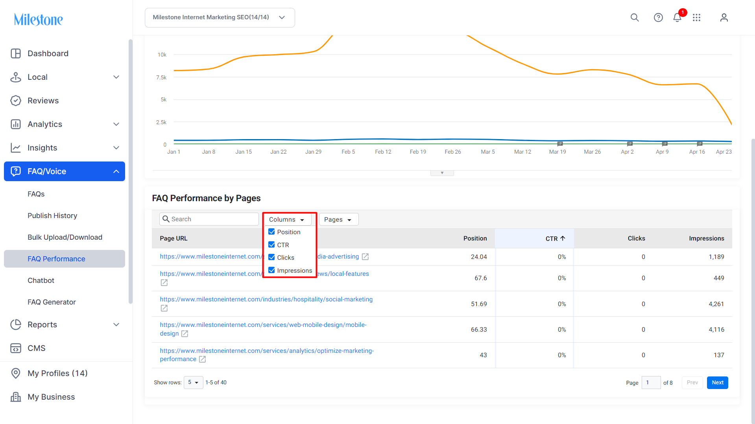
Task: Sort table by Position column header
Action: 475,239
